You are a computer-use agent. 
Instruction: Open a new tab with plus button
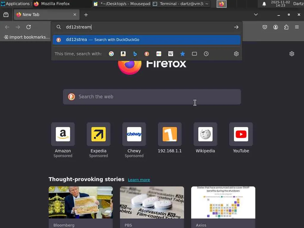click(86, 15)
